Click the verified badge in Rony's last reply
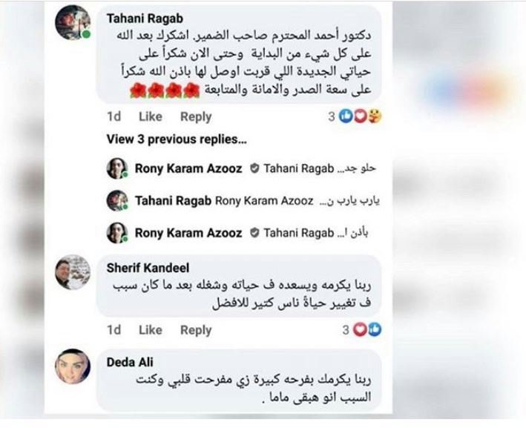Image resolution: width=526 pixels, height=428 pixels. pyautogui.click(x=254, y=233)
